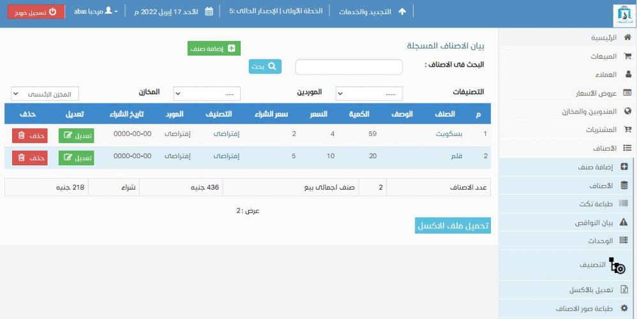Click التجديد والخدمات in the header

pos(365,11)
